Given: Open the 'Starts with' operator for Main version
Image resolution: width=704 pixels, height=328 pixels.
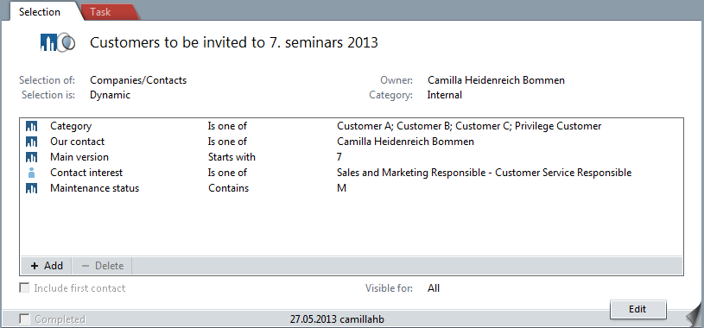Looking at the screenshot, I should click(x=231, y=157).
